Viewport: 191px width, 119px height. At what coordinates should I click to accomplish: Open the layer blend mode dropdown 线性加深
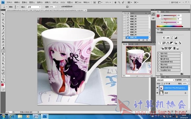coord(165,80)
